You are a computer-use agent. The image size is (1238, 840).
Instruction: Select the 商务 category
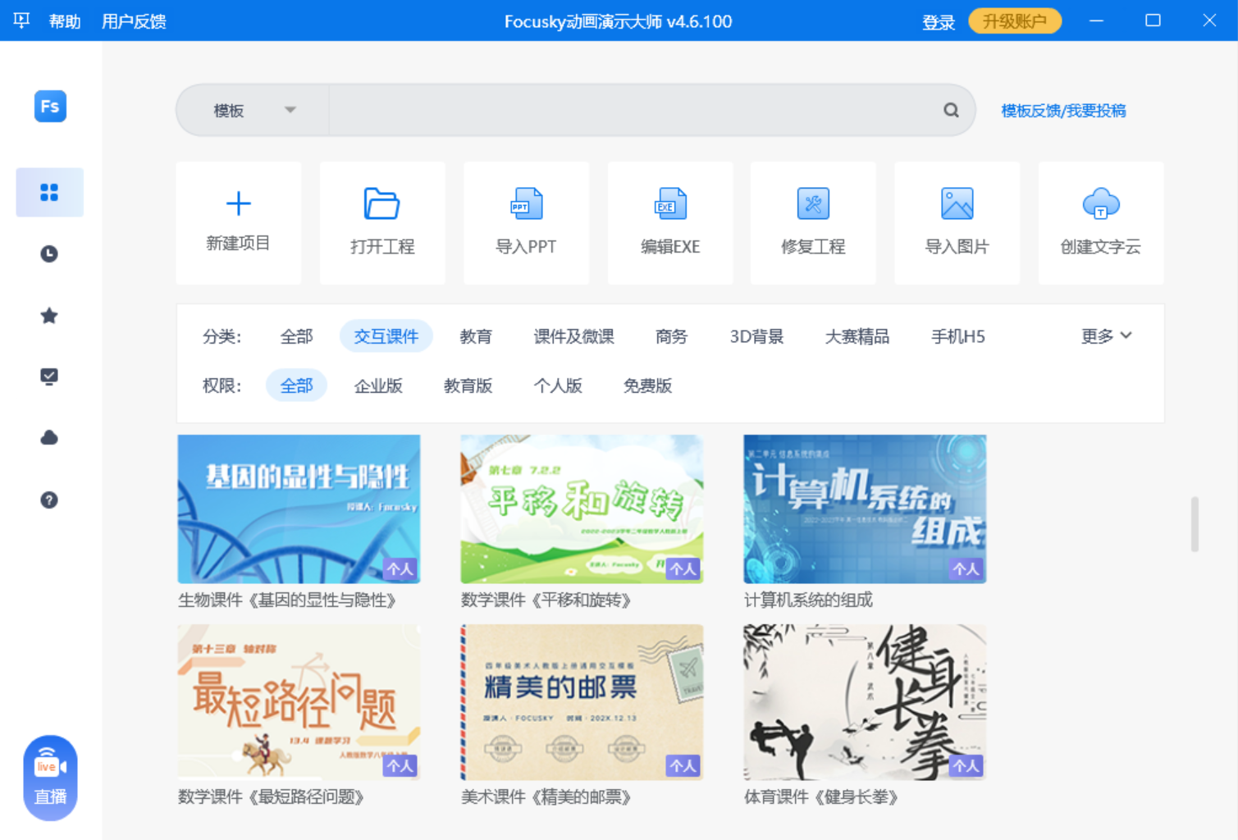click(671, 336)
